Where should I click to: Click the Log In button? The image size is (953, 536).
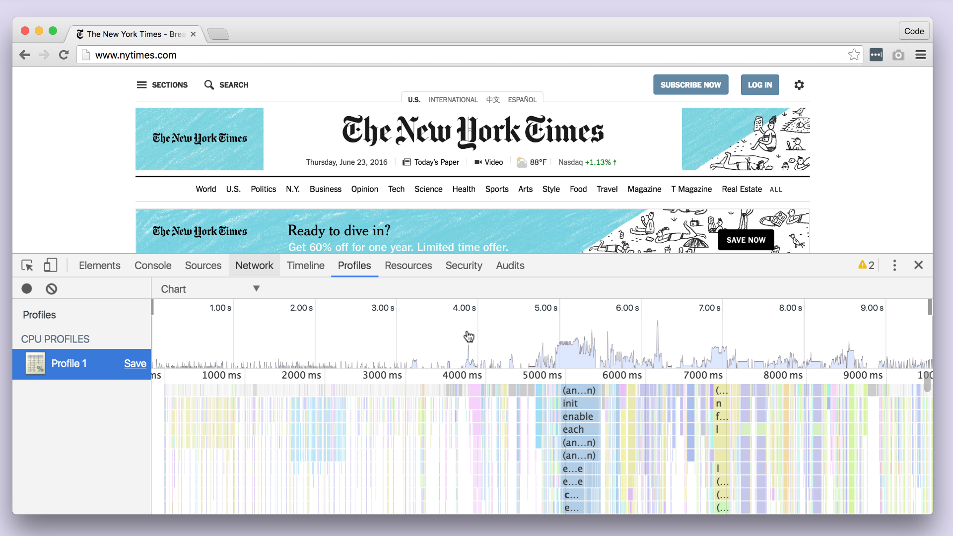click(760, 85)
